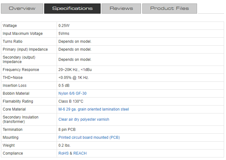
Task: Open the Reviews tab
Action: click(x=121, y=9)
